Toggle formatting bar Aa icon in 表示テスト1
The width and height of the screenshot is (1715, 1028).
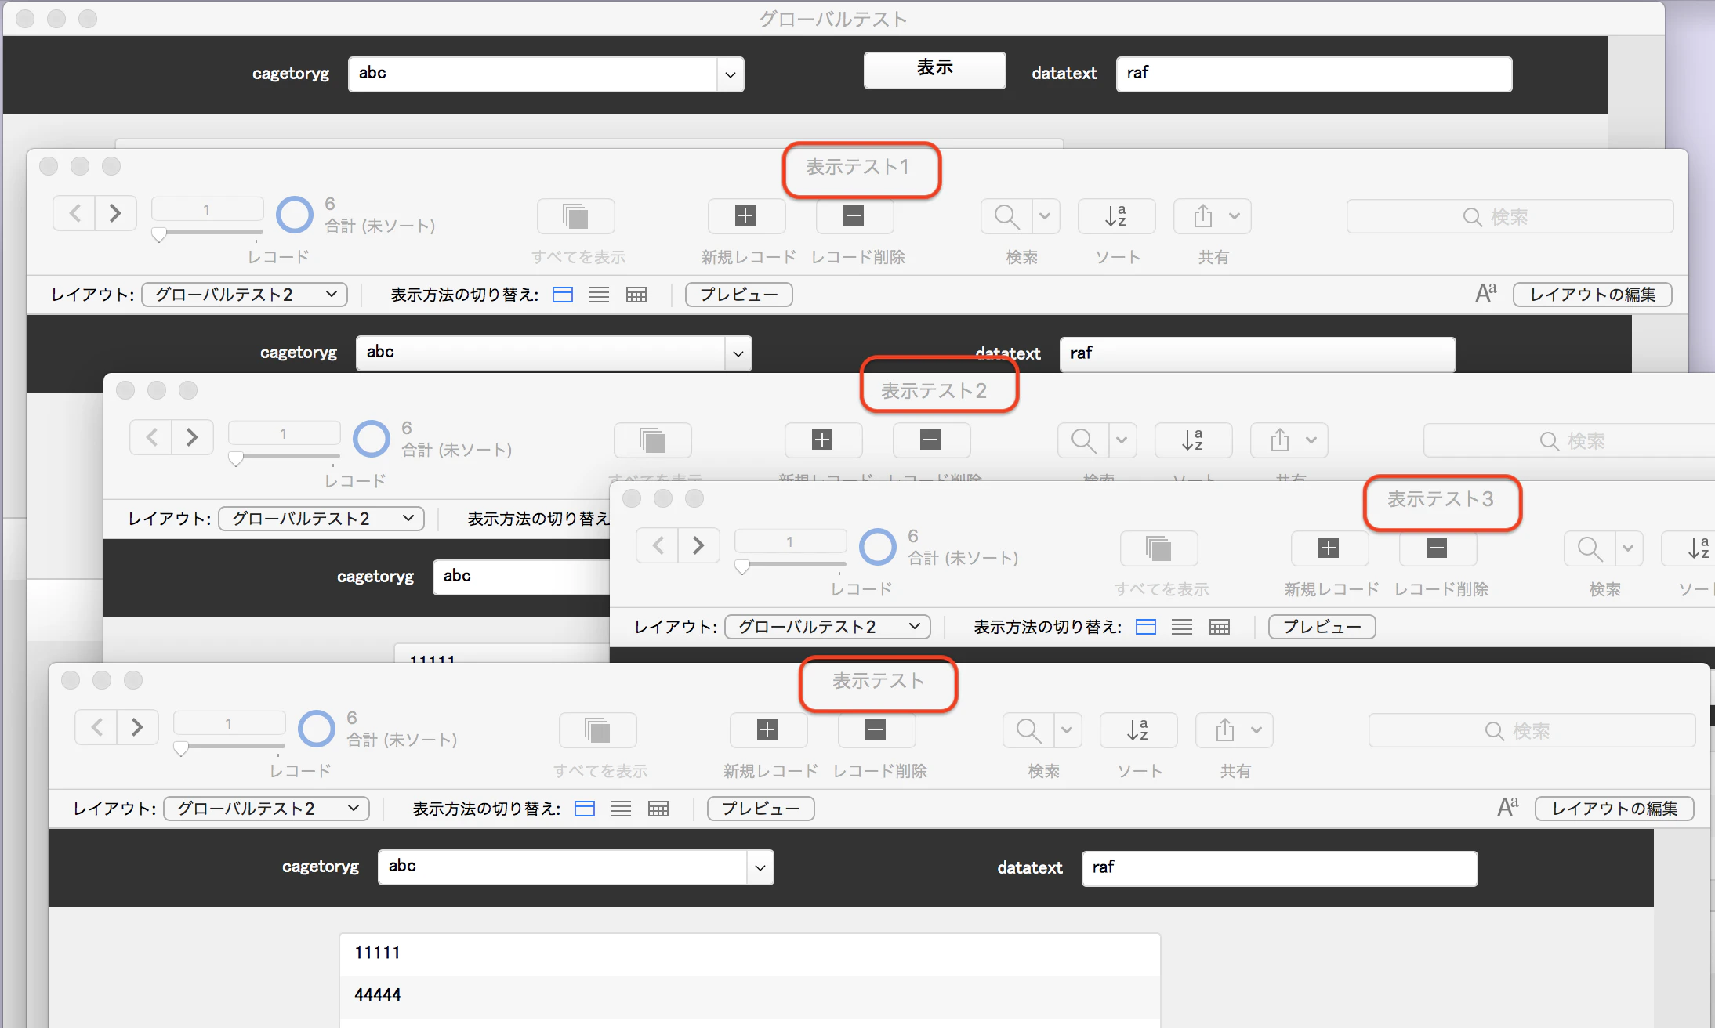click(x=1485, y=294)
